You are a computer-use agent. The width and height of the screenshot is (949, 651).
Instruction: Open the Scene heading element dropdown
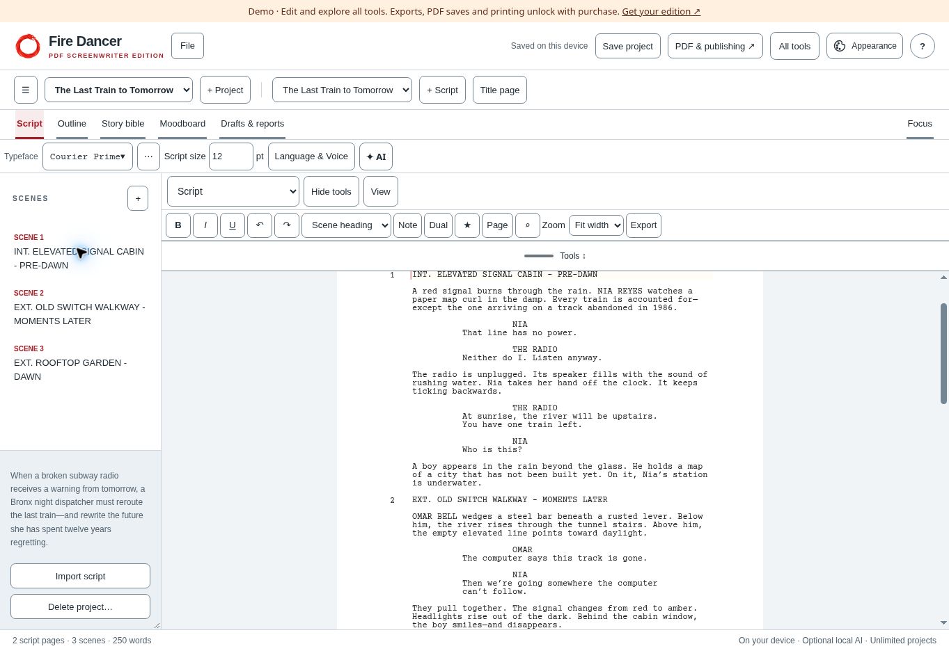[x=346, y=225]
